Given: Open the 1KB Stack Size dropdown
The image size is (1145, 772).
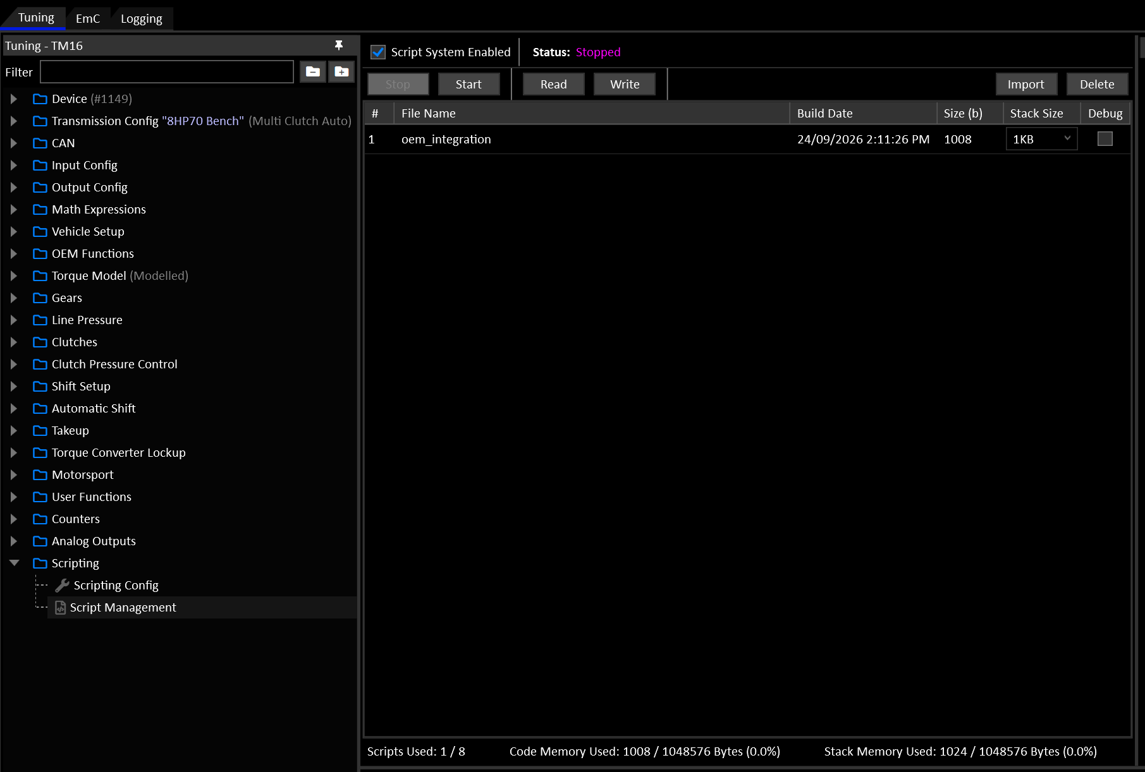Looking at the screenshot, I should coord(1041,139).
